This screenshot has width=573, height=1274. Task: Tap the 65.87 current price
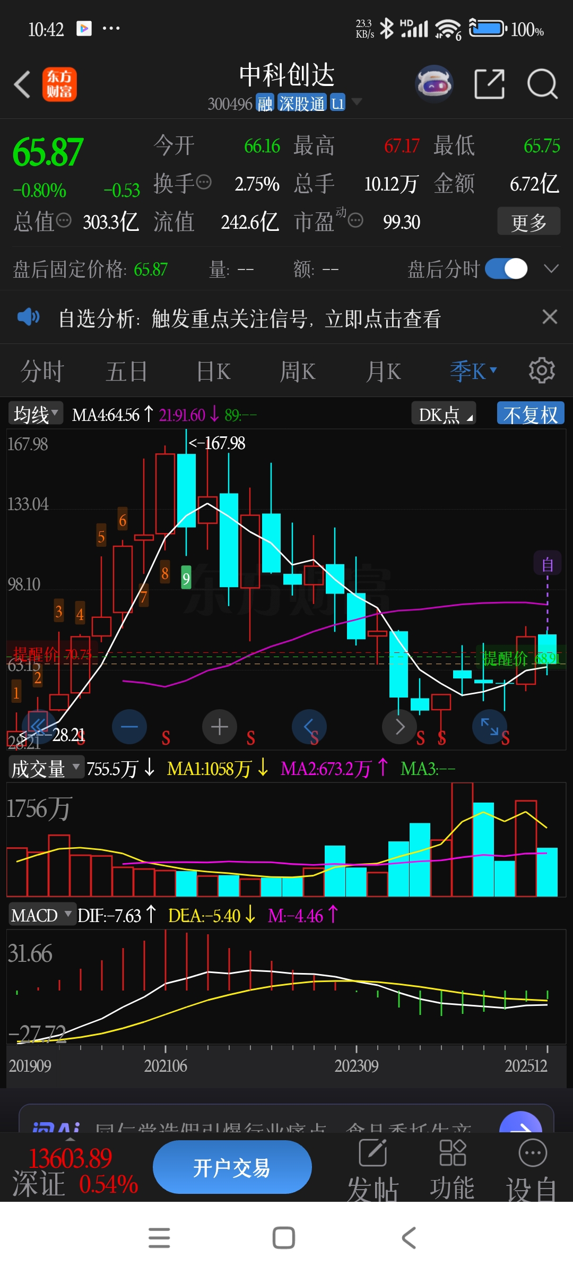point(48,152)
